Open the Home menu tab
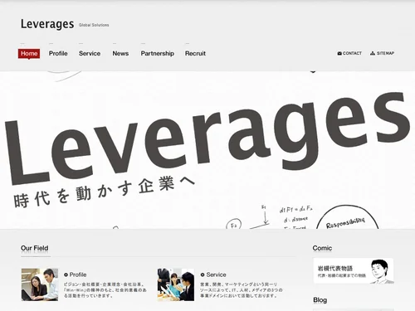415x311 pixels. click(29, 53)
